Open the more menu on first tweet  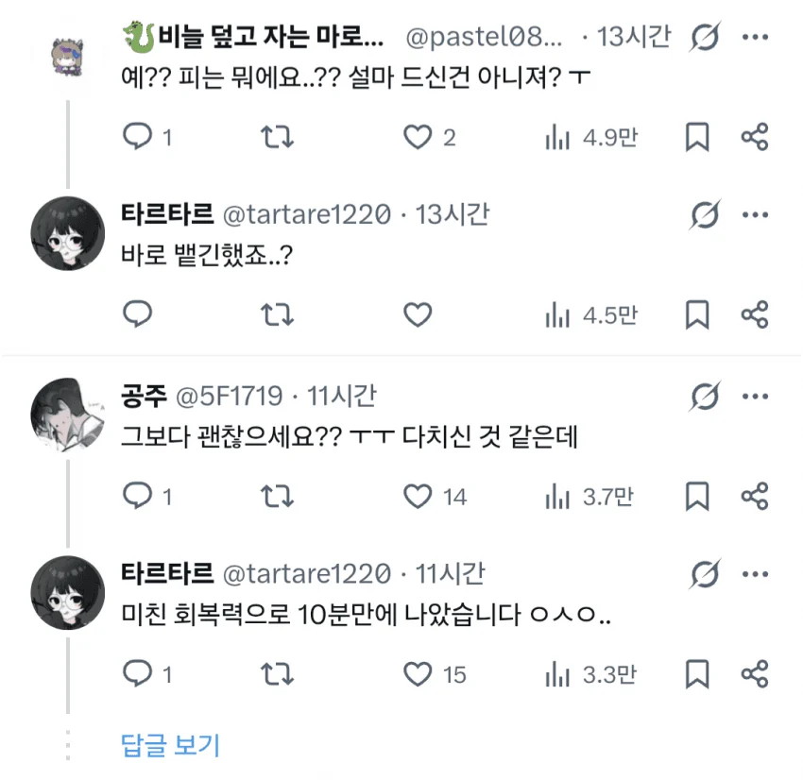756,37
